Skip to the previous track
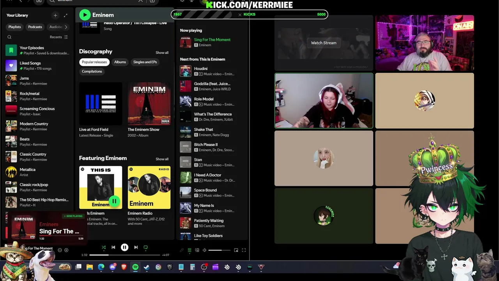The image size is (499, 281). tap(113, 247)
